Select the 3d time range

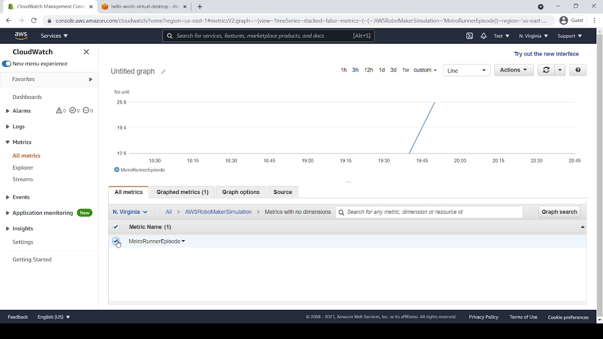(393, 70)
